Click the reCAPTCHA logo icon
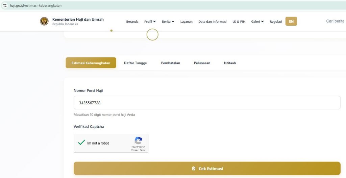The height and width of the screenshot is (178, 346). (x=138, y=141)
